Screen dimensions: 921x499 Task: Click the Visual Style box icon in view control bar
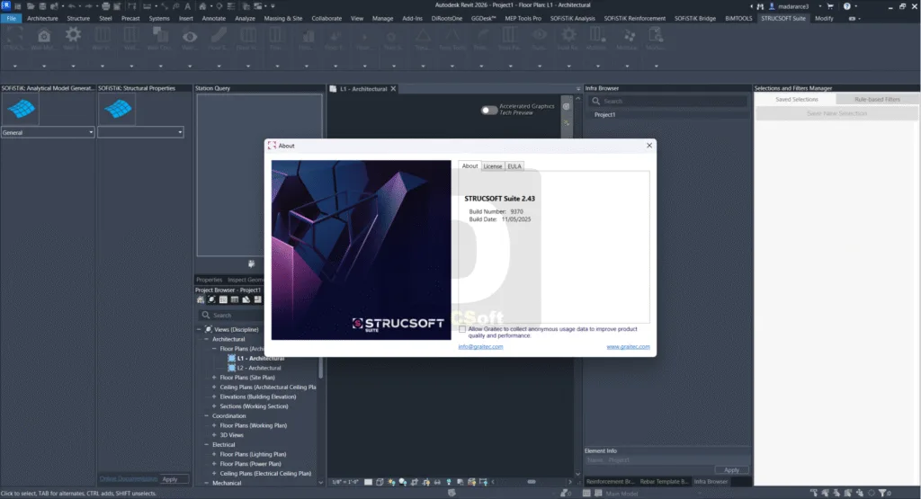pos(380,482)
